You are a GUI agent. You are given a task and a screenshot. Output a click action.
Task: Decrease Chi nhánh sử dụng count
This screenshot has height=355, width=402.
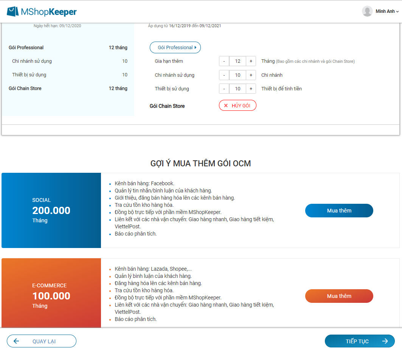(x=224, y=75)
